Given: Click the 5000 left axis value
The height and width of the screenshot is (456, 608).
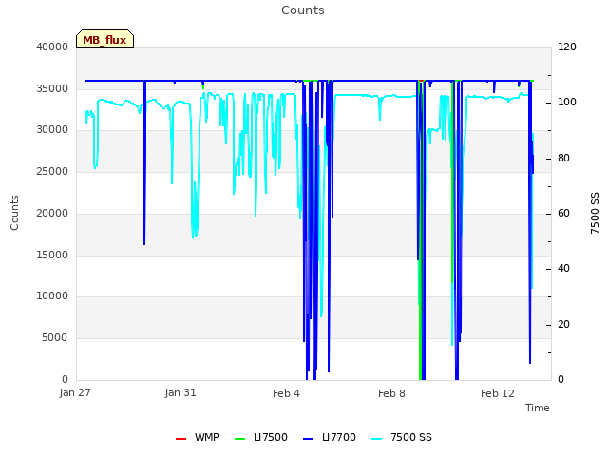Looking at the screenshot, I should [55, 338].
